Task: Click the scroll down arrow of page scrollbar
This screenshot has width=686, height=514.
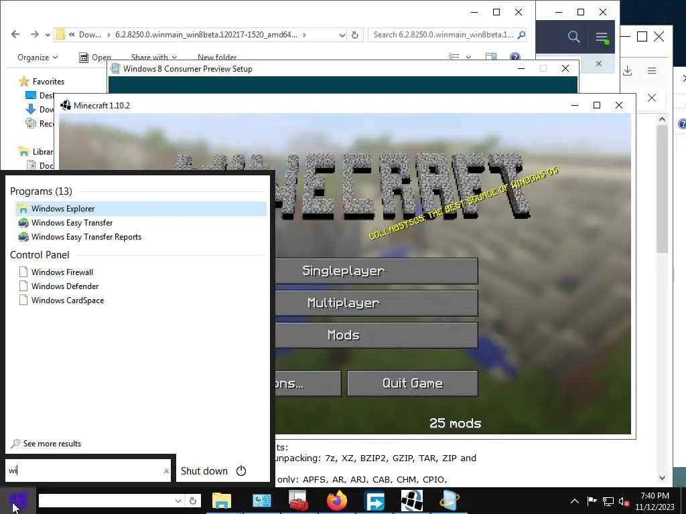Action: pyautogui.click(x=662, y=478)
